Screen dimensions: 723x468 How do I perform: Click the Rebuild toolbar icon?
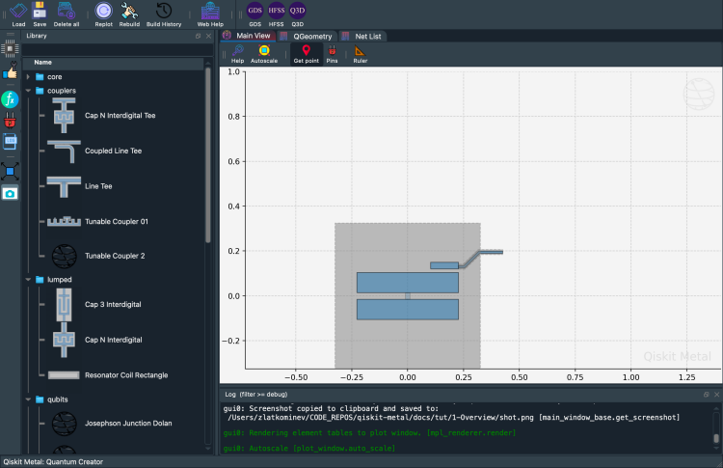coord(129,12)
